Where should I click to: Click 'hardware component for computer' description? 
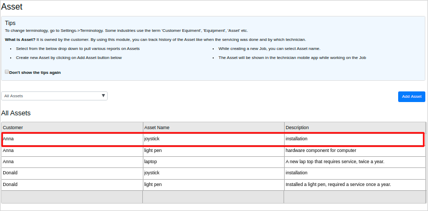(321, 150)
